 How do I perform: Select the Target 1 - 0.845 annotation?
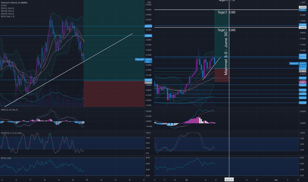pyautogui.click(x=226, y=30)
